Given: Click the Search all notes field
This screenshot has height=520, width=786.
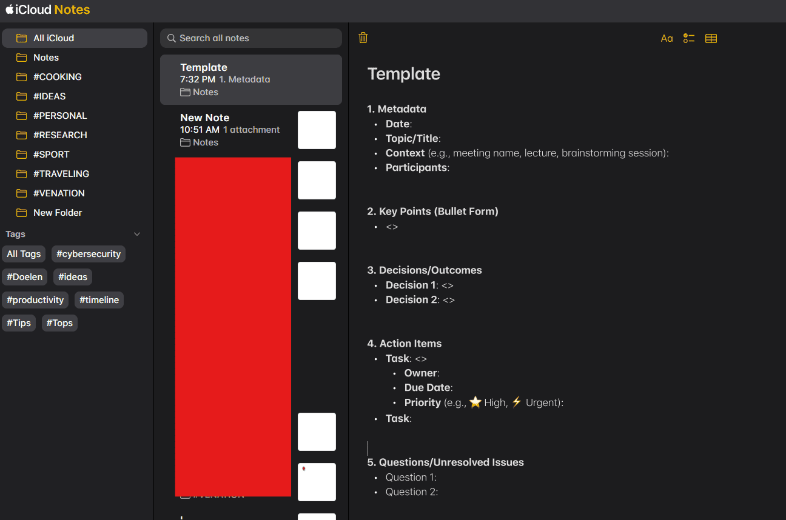Looking at the screenshot, I should click(251, 38).
